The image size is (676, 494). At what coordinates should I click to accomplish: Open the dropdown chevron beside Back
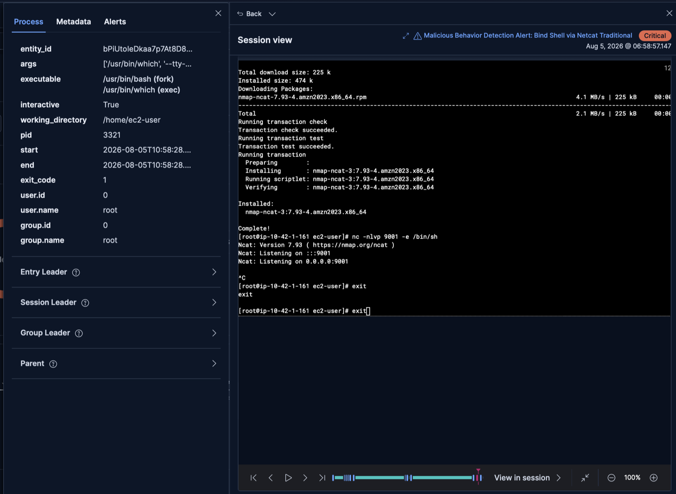click(272, 14)
